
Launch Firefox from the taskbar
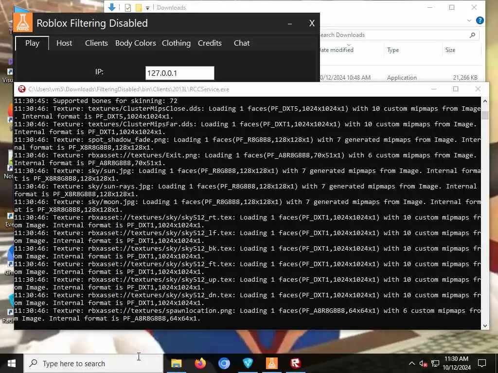200,363
